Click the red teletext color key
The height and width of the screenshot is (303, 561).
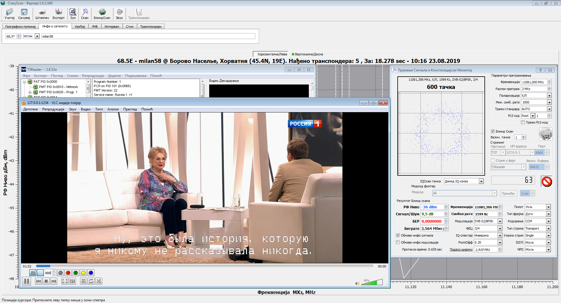point(68,273)
